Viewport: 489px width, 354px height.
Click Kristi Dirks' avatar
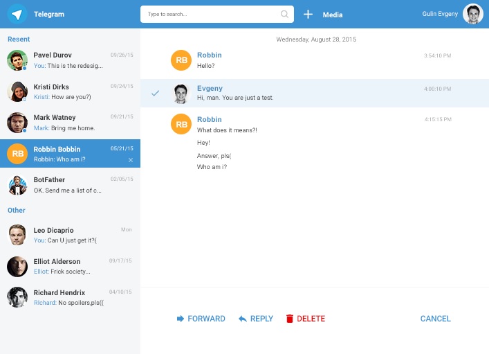click(17, 91)
